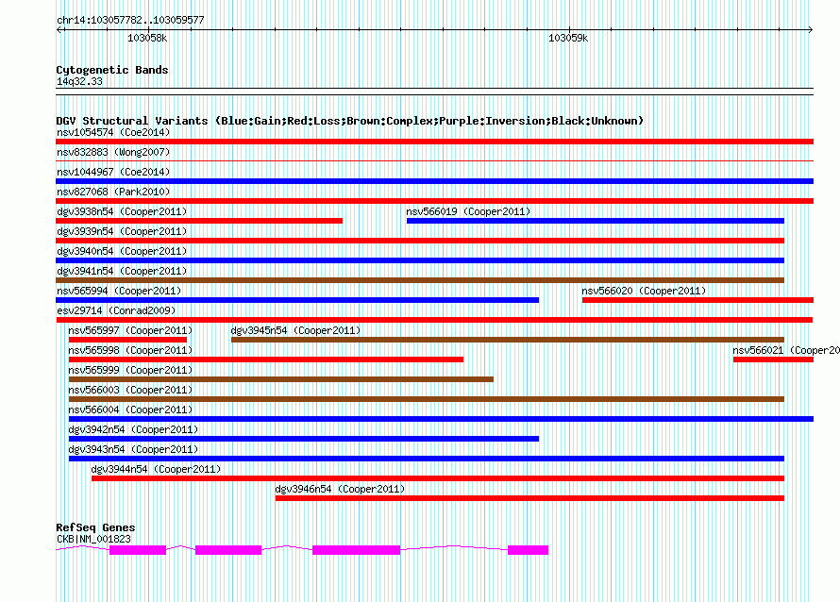Click the blue bar under nsv566019

(596, 221)
